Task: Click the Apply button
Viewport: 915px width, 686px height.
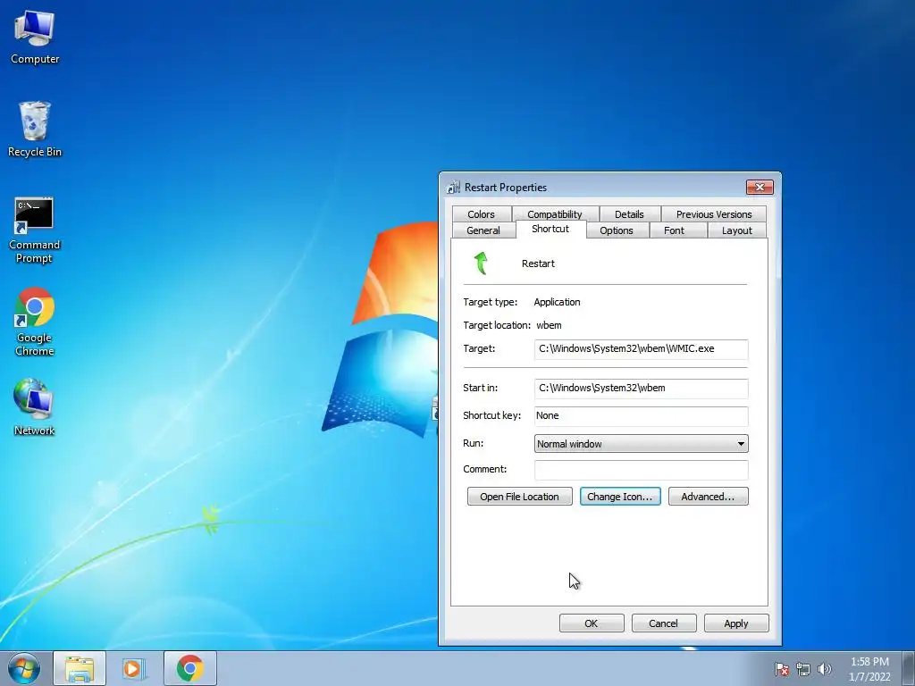Action: [x=736, y=623]
